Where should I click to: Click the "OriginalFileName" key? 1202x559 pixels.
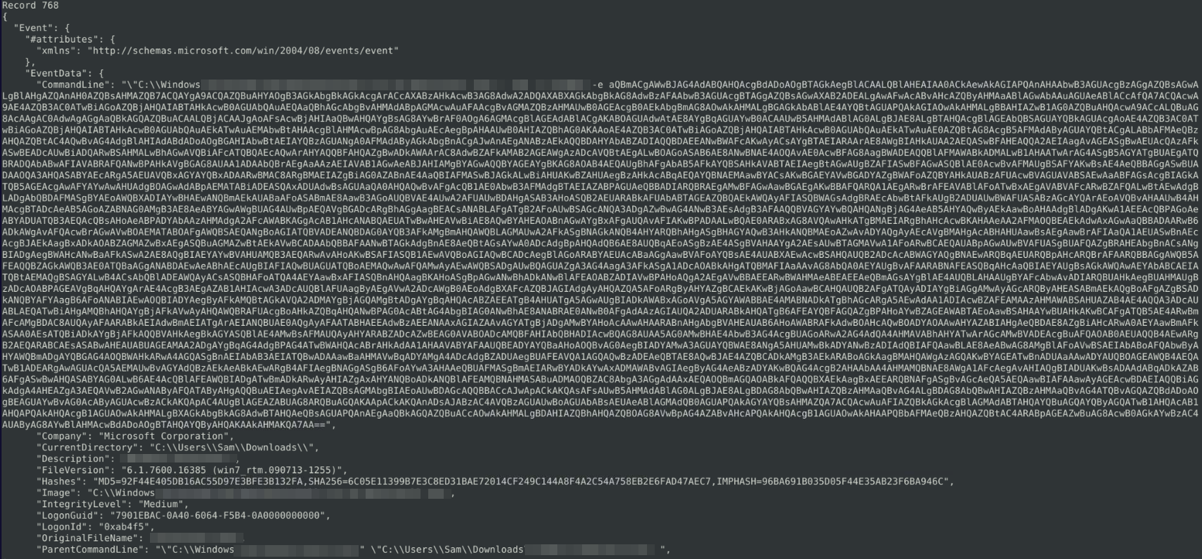(88, 538)
